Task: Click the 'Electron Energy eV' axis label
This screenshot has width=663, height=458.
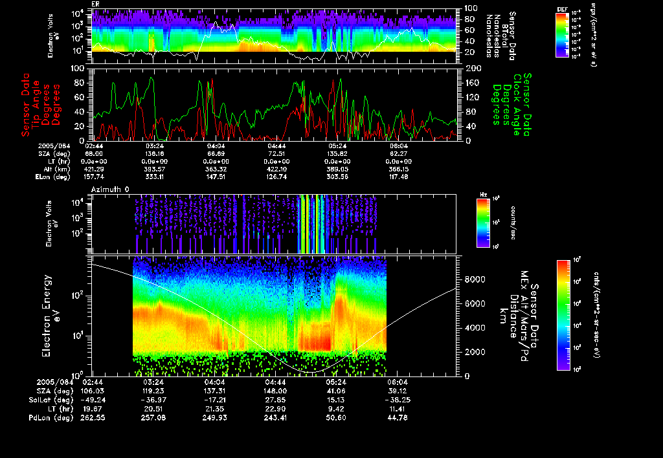Action: click(x=52, y=316)
